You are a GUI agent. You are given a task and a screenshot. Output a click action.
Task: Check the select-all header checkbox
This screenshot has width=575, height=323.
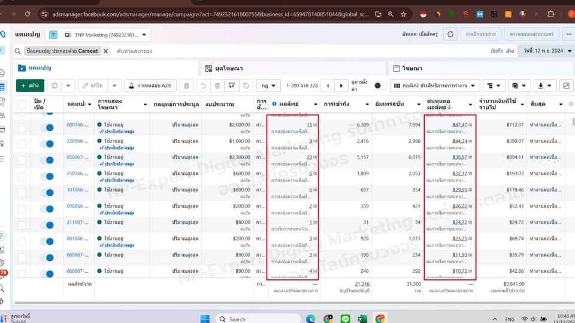(x=22, y=104)
